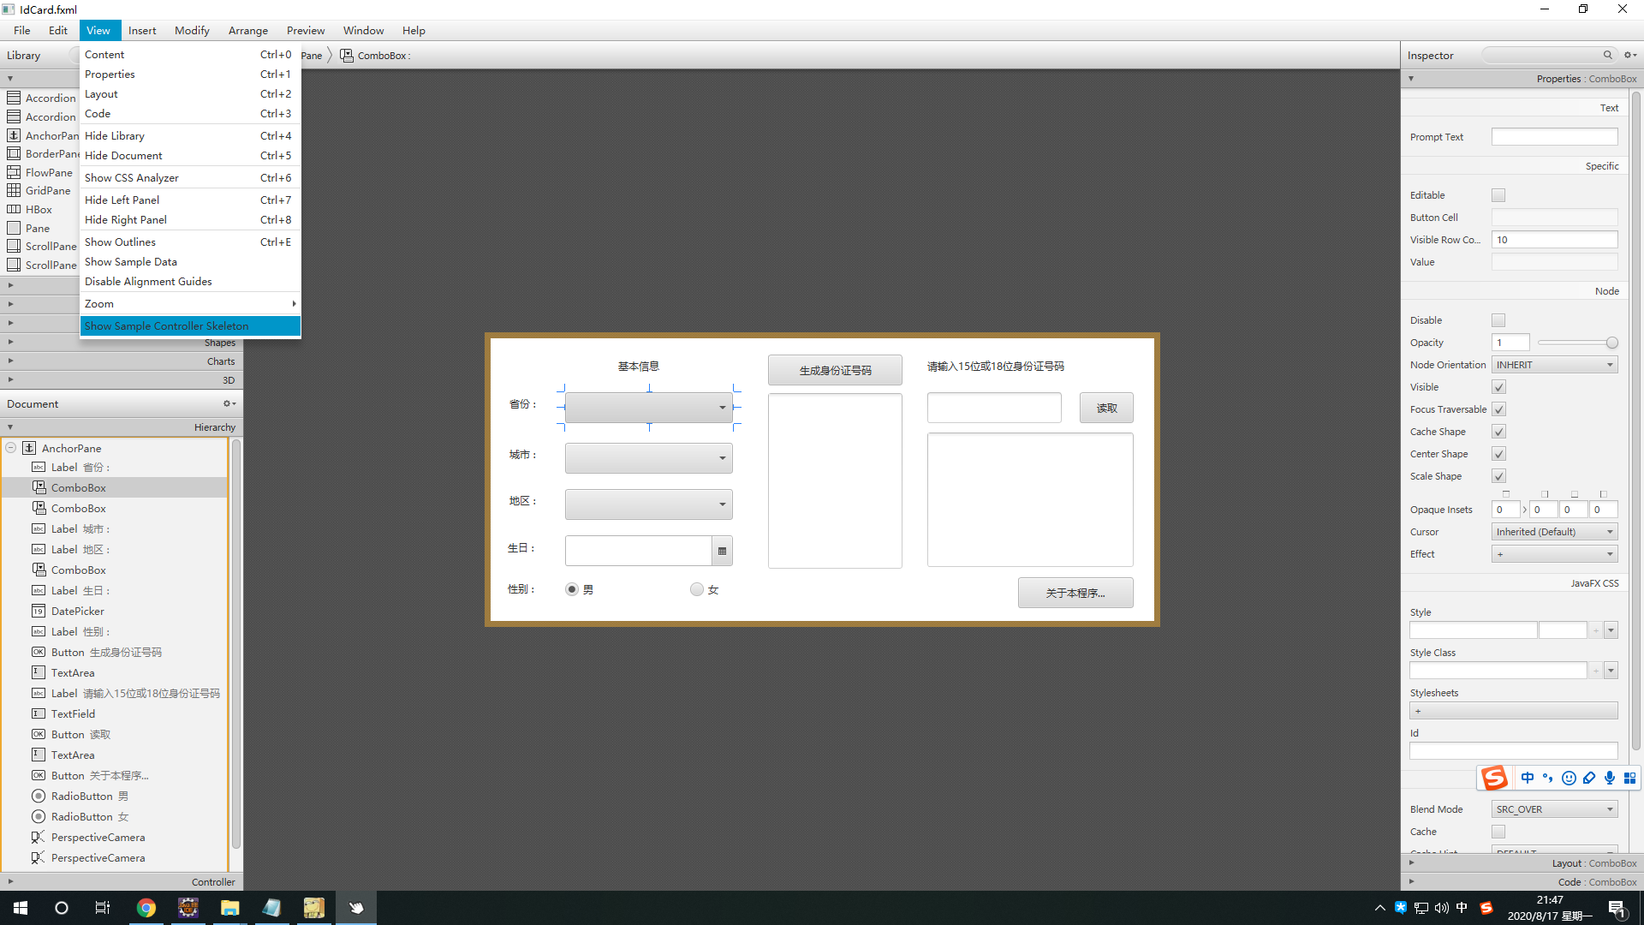This screenshot has width=1644, height=925.
Task: Open the Node Orientation INHERIT dropdown
Action: point(1554,365)
